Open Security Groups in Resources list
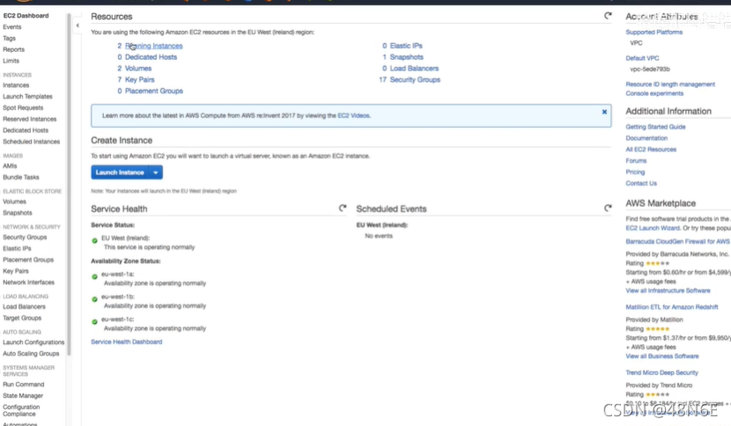Screen dimensions: 731x426 pos(415,80)
